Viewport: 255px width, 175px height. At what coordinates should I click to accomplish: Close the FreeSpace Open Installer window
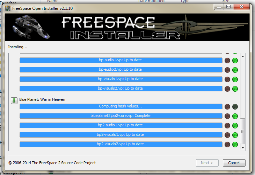point(241,7)
